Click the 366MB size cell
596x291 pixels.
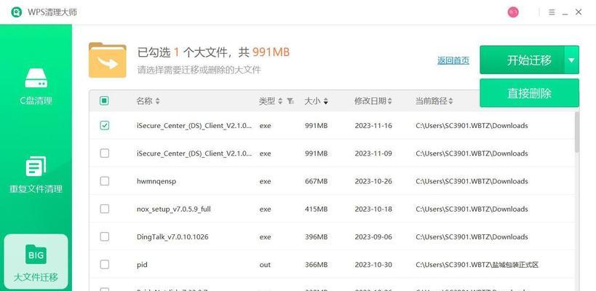316,265
